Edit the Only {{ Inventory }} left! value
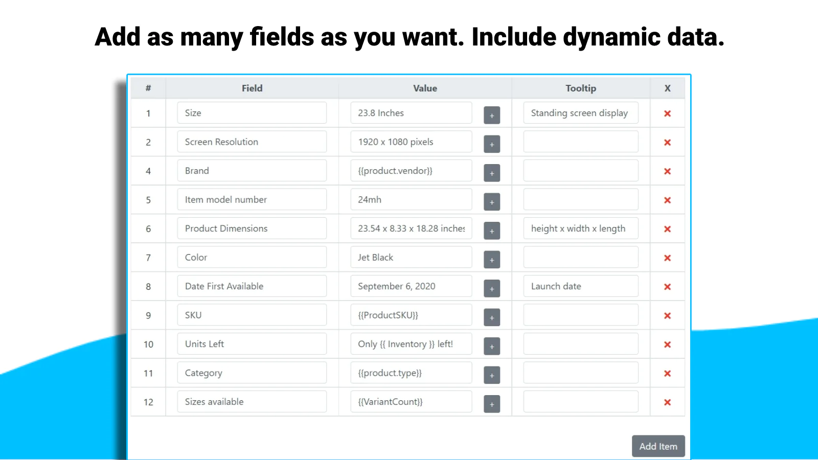Viewport: 818px width, 460px height. [x=411, y=344]
